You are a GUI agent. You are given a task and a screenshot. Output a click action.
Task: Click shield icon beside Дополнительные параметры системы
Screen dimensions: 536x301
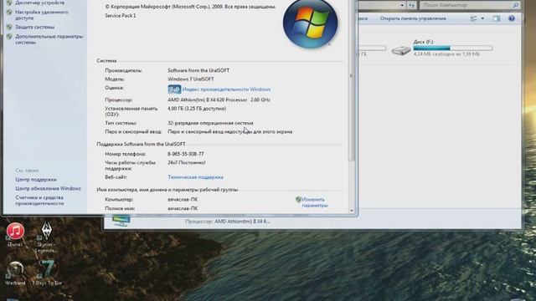pyautogui.click(x=9, y=37)
